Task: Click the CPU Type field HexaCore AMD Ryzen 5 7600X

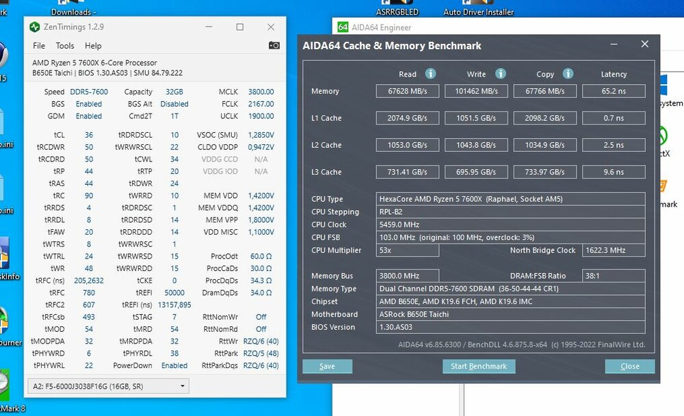Action: click(510, 199)
